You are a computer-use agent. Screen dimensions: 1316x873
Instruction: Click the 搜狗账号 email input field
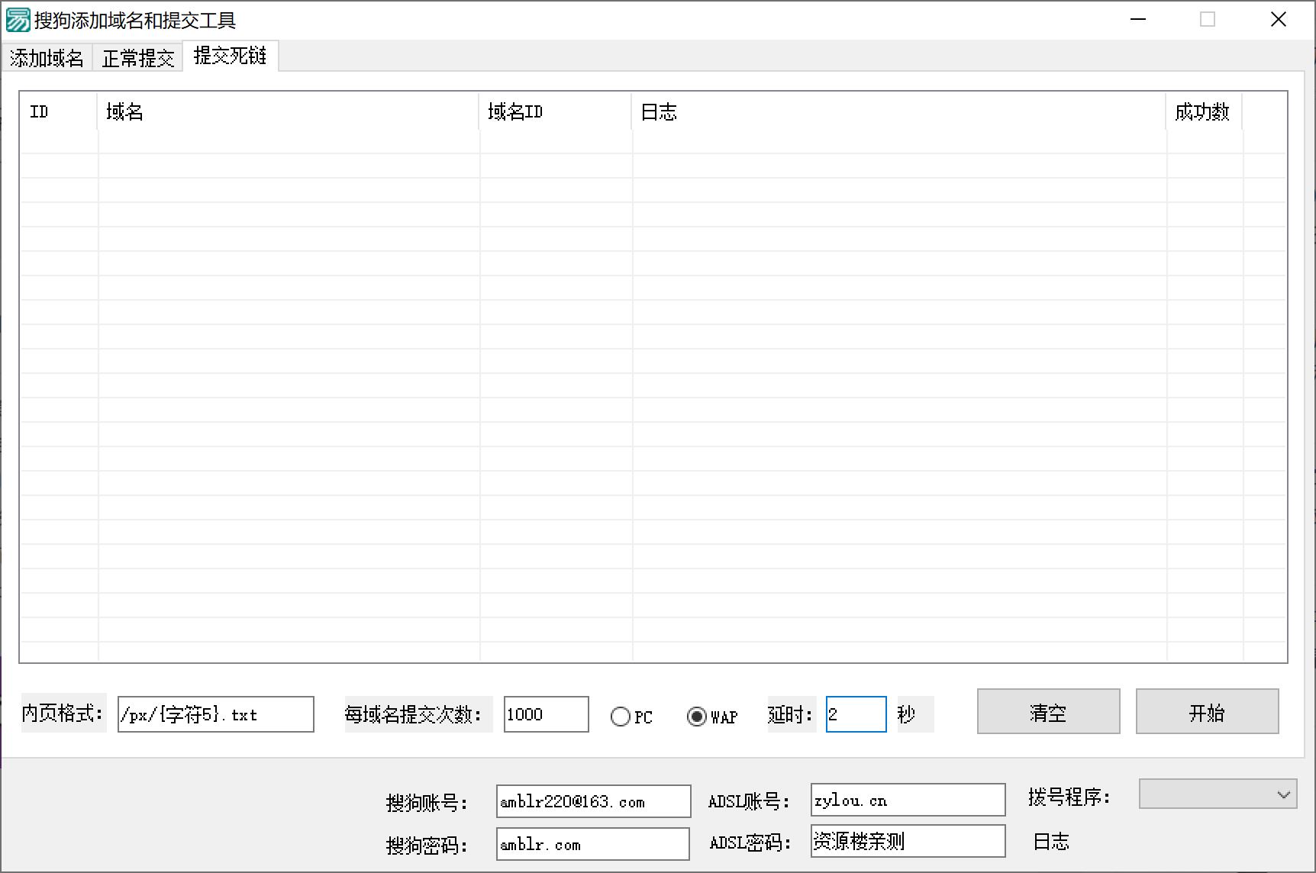coord(593,801)
